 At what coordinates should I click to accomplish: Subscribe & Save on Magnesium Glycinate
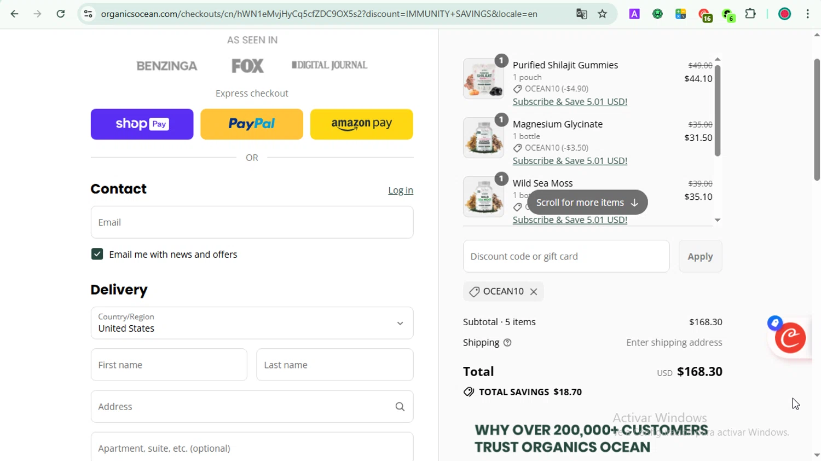click(570, 161)
